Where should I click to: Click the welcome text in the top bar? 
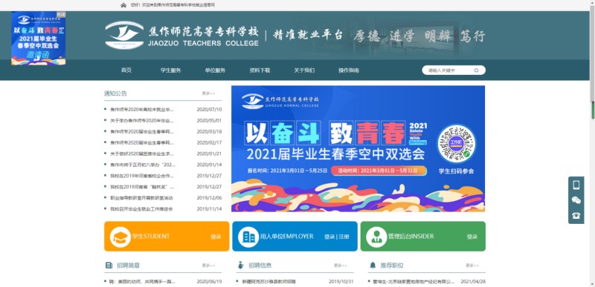coord(173,5)
